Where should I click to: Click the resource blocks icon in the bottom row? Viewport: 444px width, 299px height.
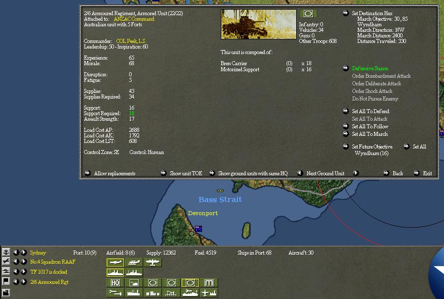(152, 293)
